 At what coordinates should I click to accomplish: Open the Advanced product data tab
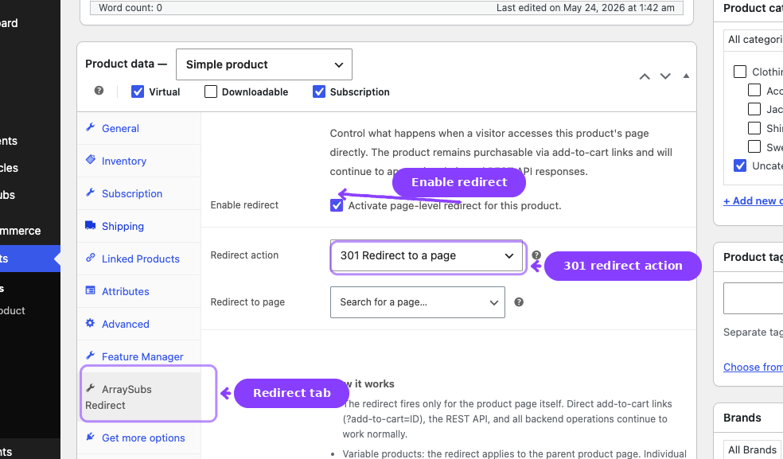[x=138, y=324]
